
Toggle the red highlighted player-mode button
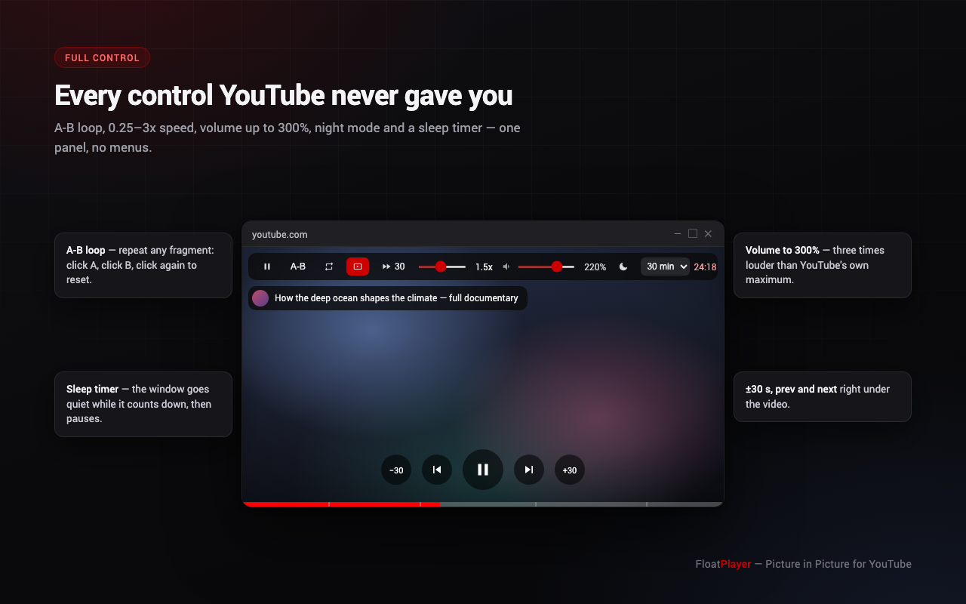point(358,267)
